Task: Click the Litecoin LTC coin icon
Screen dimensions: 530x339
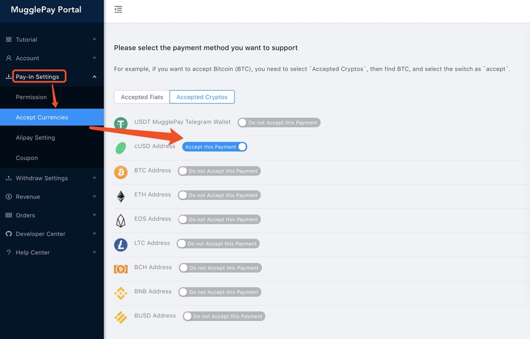Action: [121, 245]
